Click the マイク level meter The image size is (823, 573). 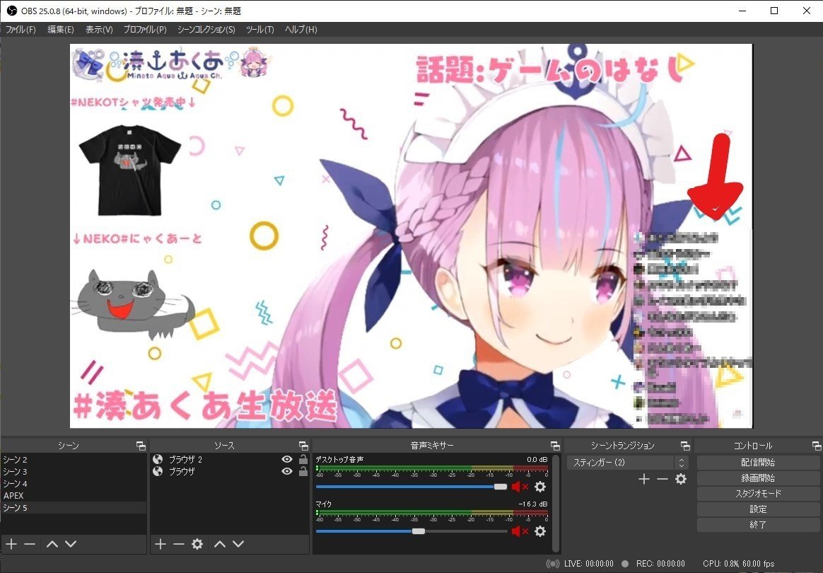[432, 513]
